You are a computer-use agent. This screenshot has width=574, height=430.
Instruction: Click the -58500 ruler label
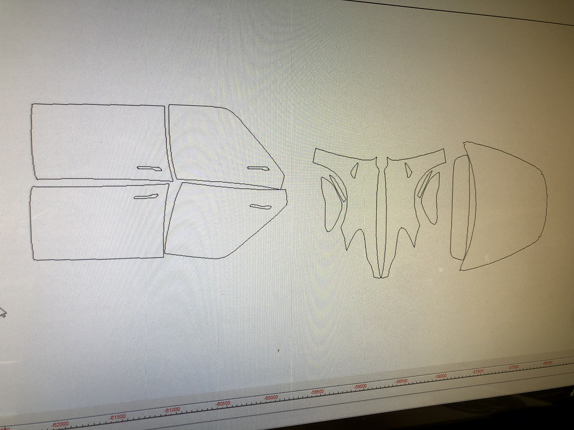point(401,381)
